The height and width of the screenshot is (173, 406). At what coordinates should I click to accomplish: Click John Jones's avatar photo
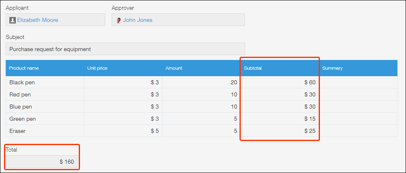(x=119, y=20)
